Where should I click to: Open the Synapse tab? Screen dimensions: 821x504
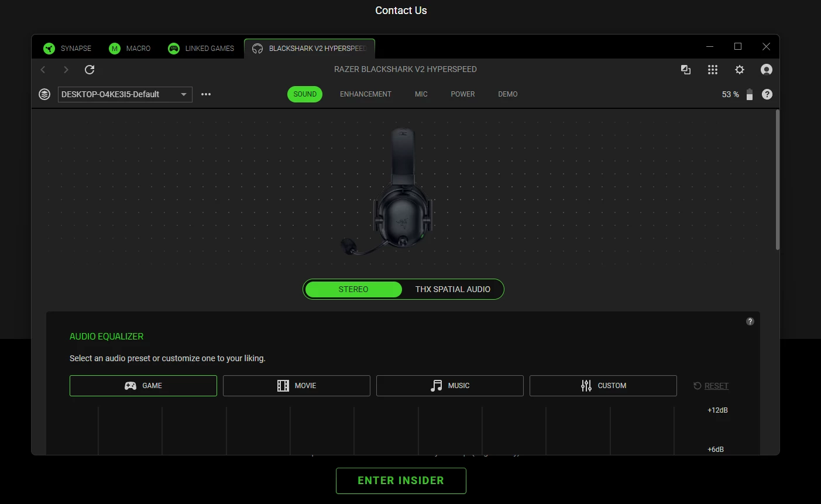coord(67,49)
